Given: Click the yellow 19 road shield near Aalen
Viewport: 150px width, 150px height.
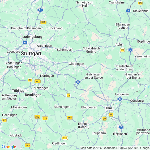Looking at the screenshot, I should coord(122,50).
